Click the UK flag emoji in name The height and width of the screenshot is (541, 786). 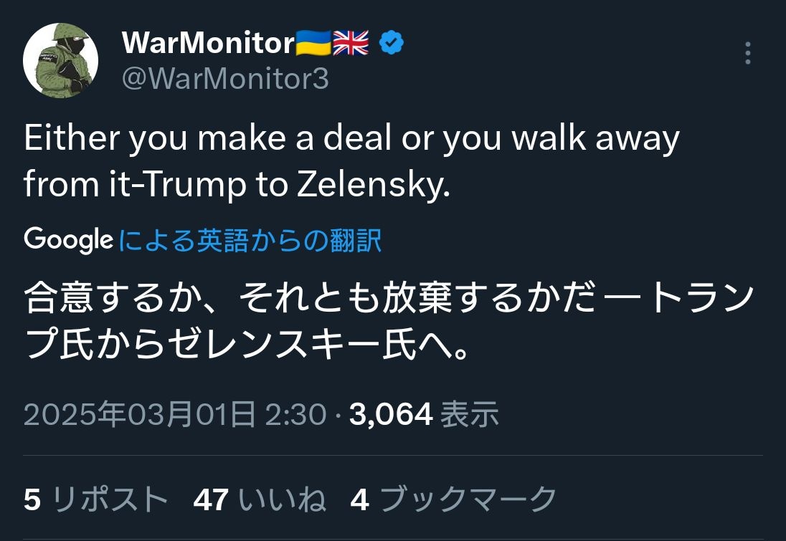[351, 44]
